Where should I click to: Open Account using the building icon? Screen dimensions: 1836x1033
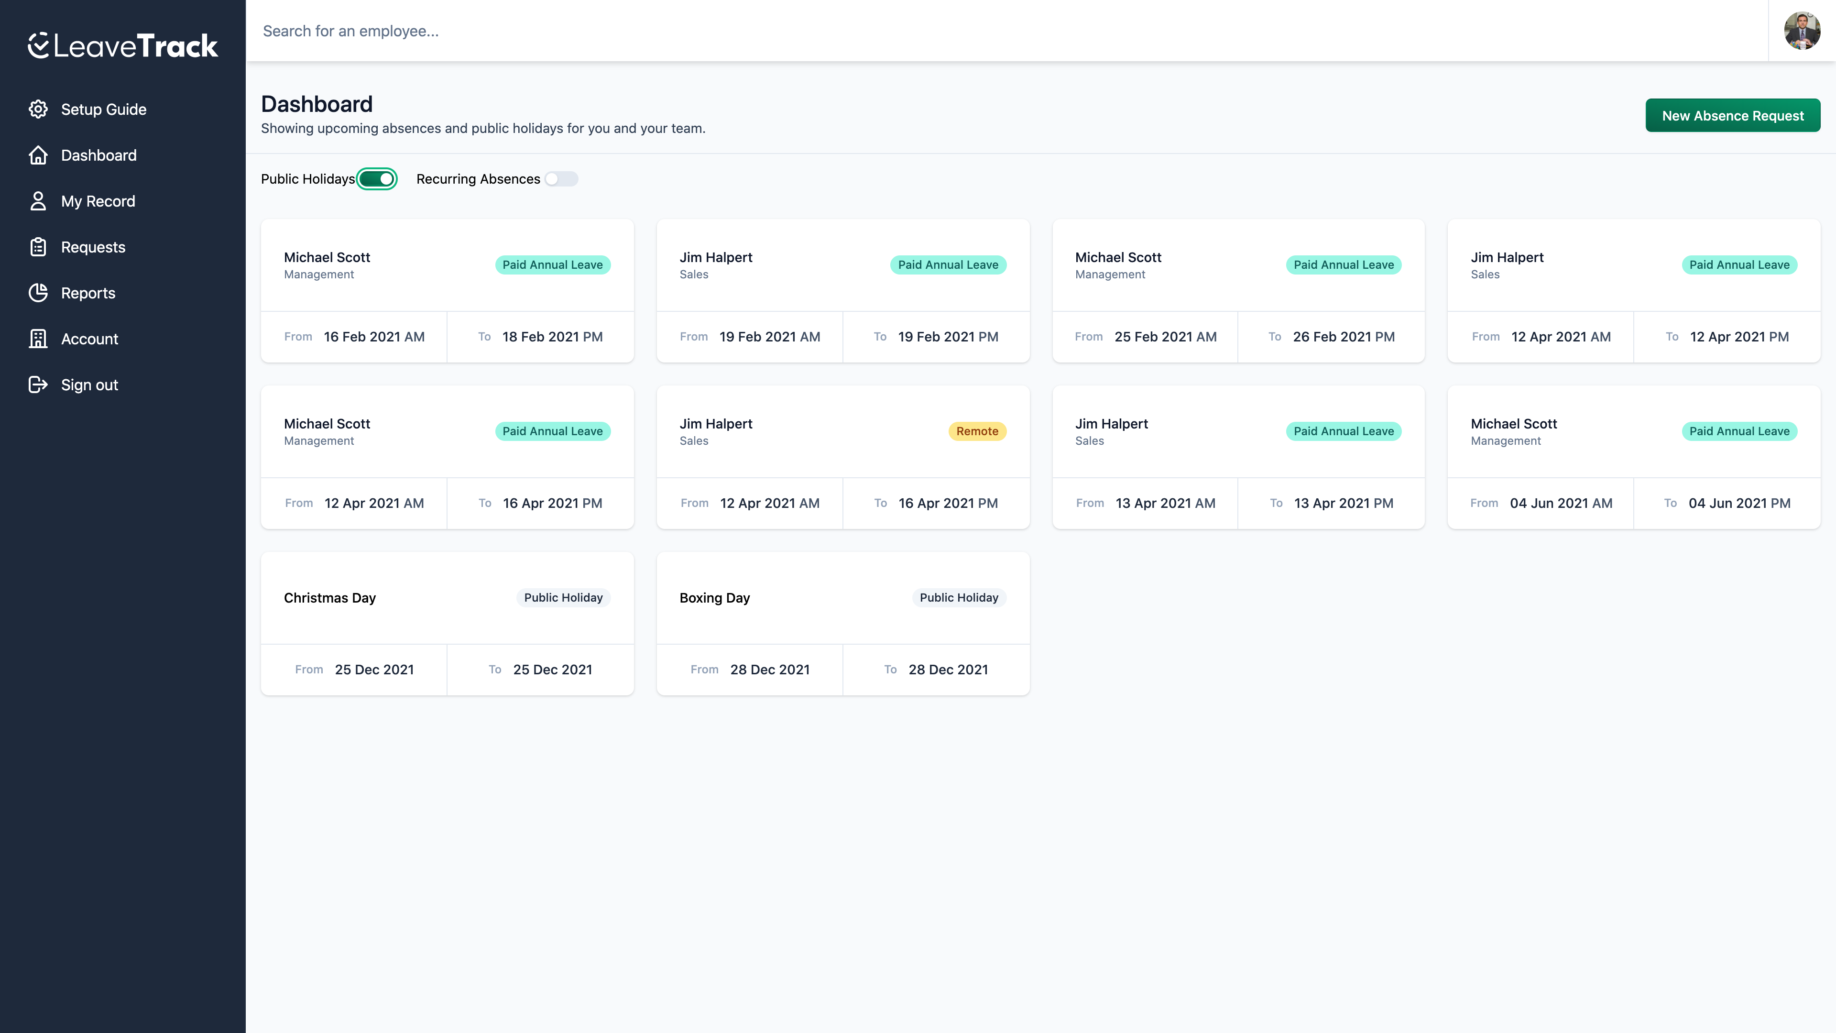[x=38, y=339]
